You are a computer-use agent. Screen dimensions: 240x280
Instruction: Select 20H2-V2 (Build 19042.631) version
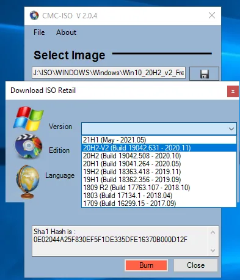159,148
